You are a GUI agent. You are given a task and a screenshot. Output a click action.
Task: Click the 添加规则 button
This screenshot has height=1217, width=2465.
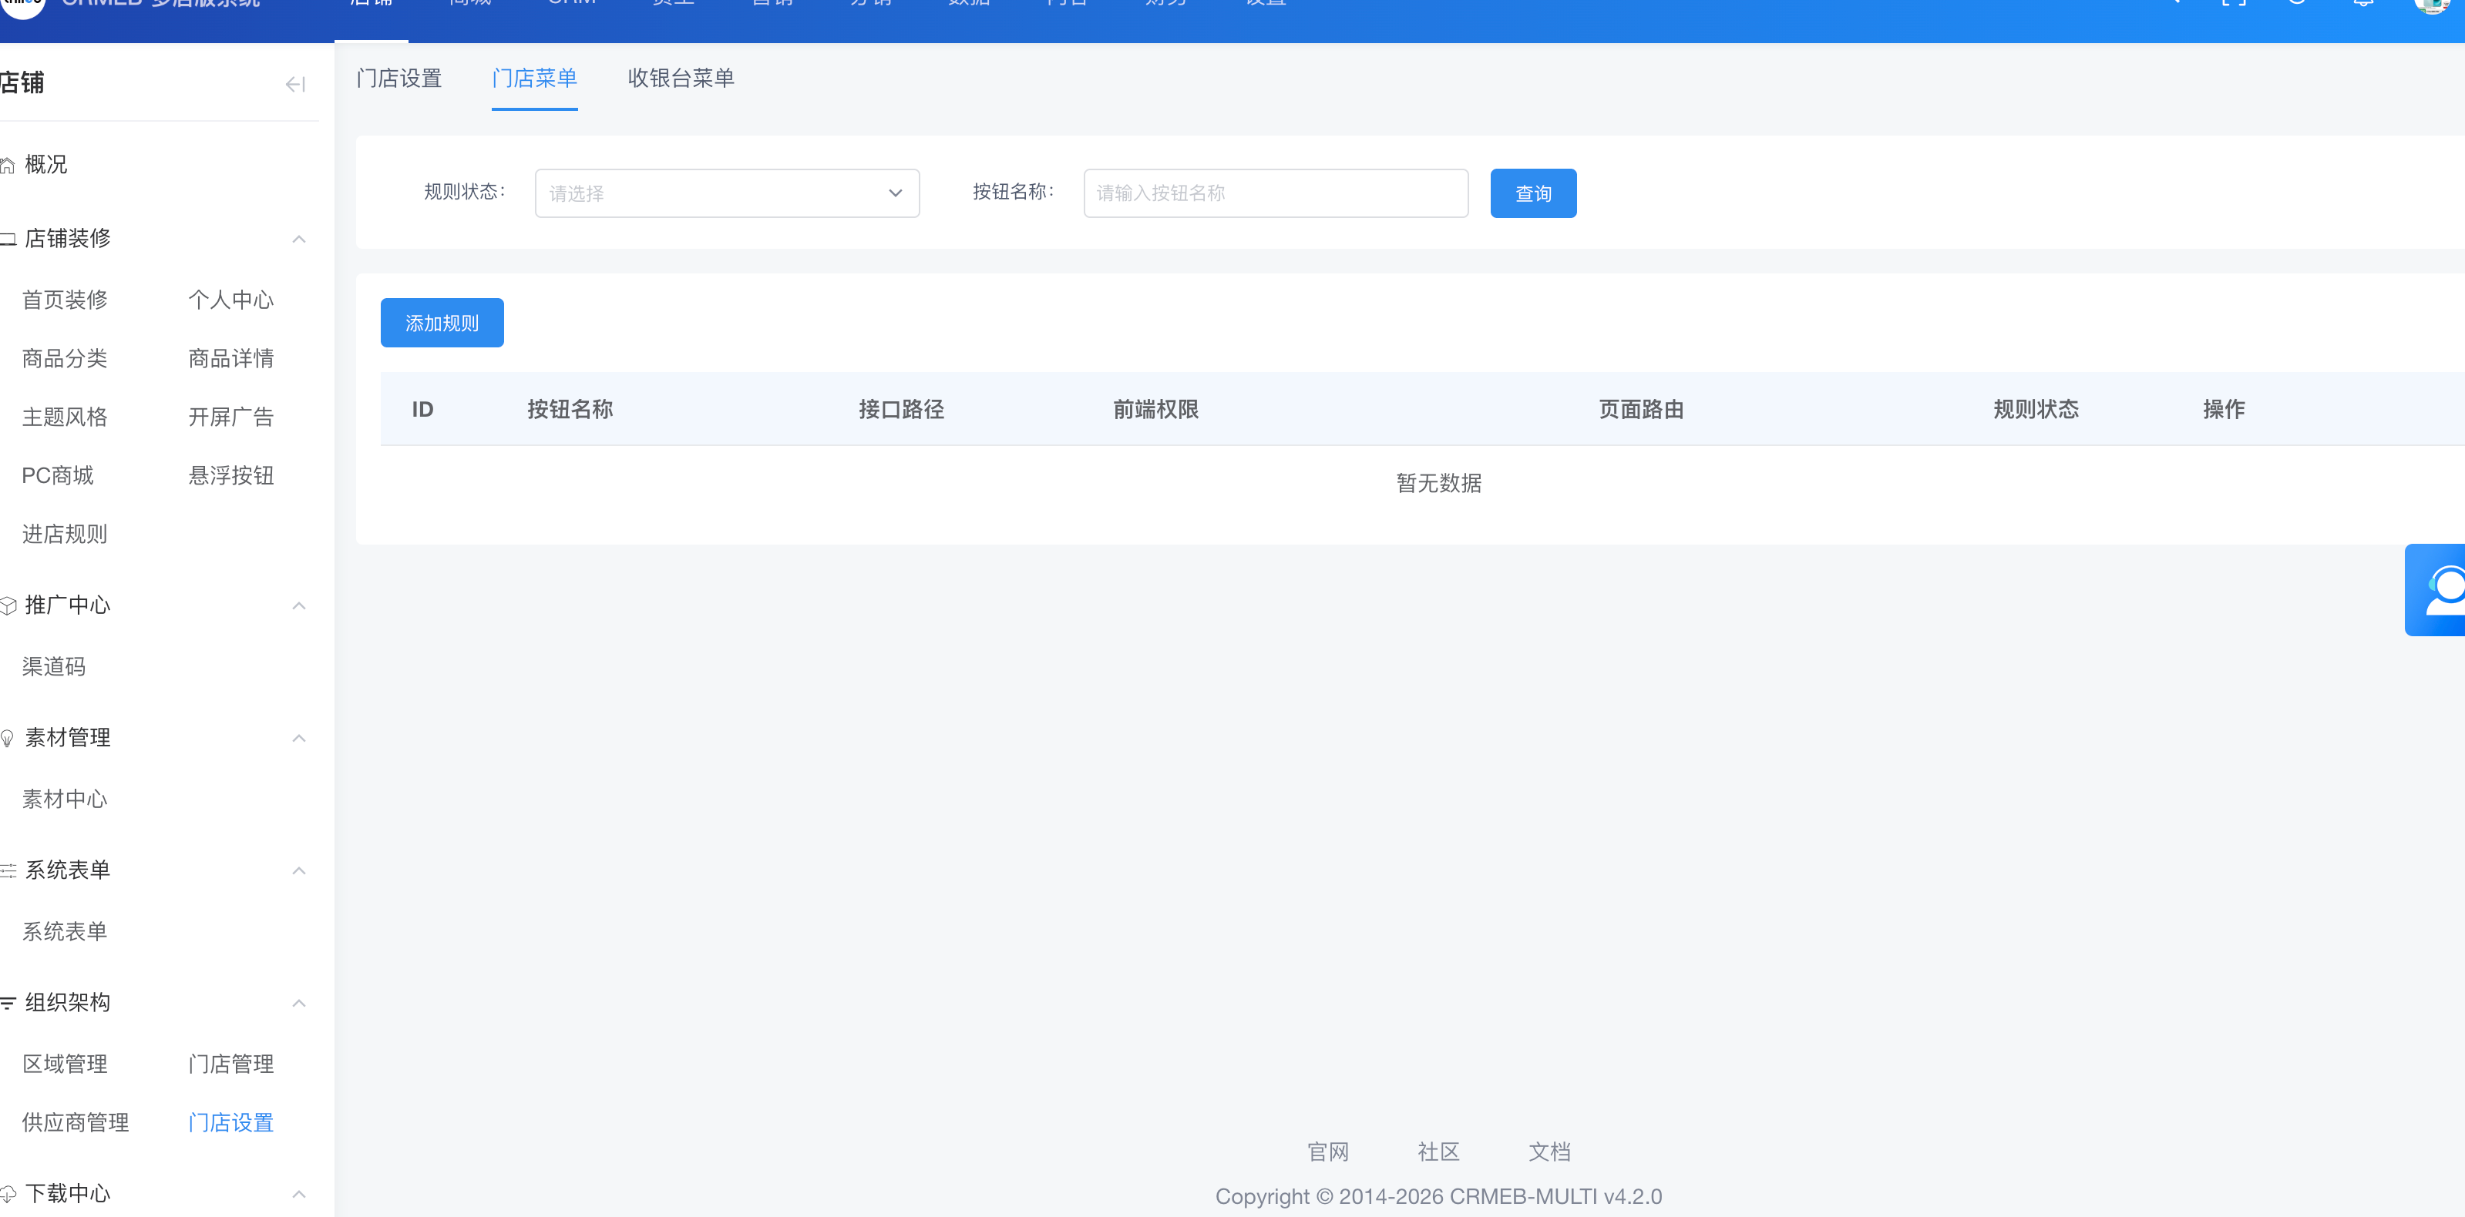point(442,324)
